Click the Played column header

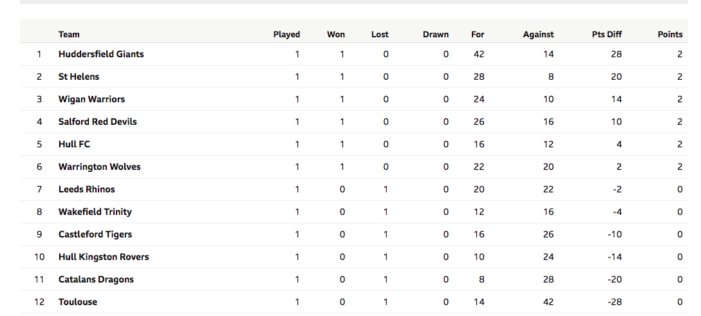point(286,34)
